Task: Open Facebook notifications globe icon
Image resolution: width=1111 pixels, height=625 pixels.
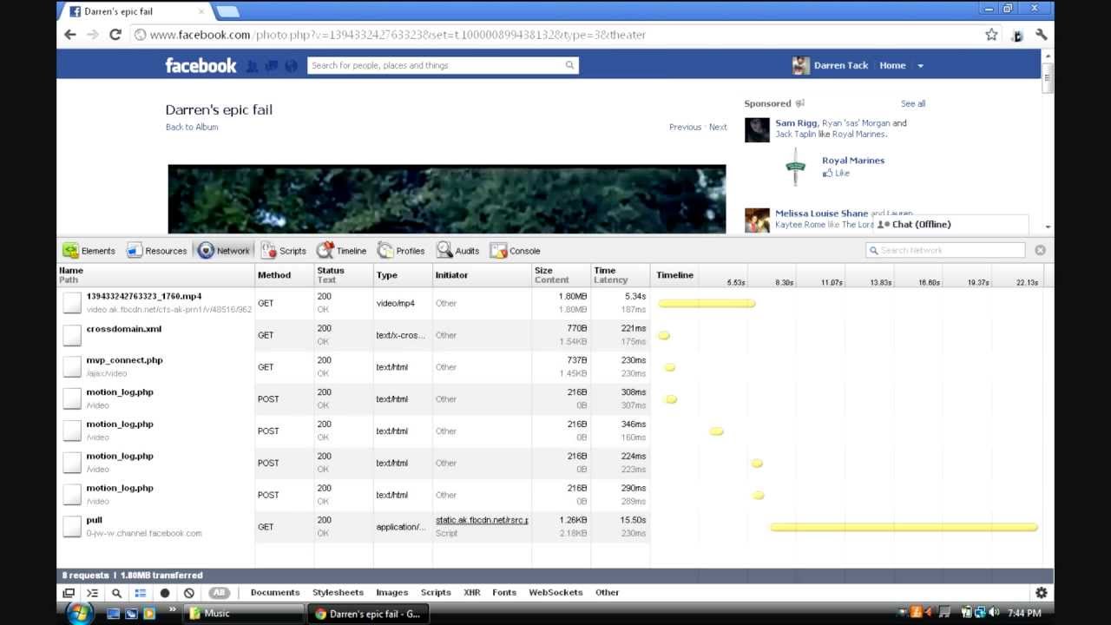Action: click(291, 66)
